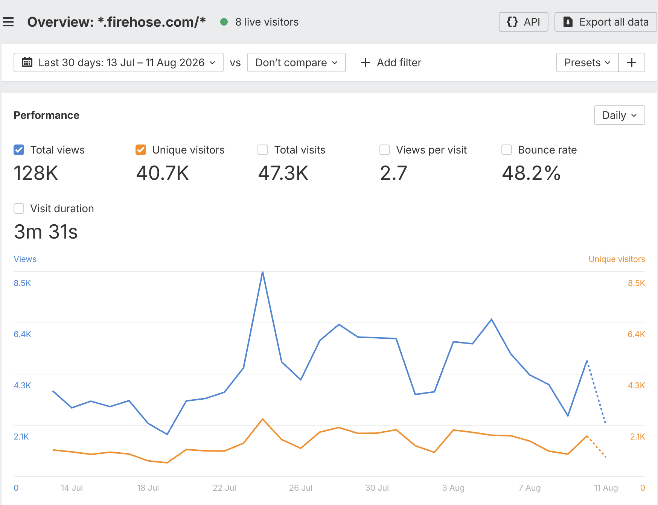Click the 3 Aug x-axis label
658x505 pixels.
coord(453,488)
